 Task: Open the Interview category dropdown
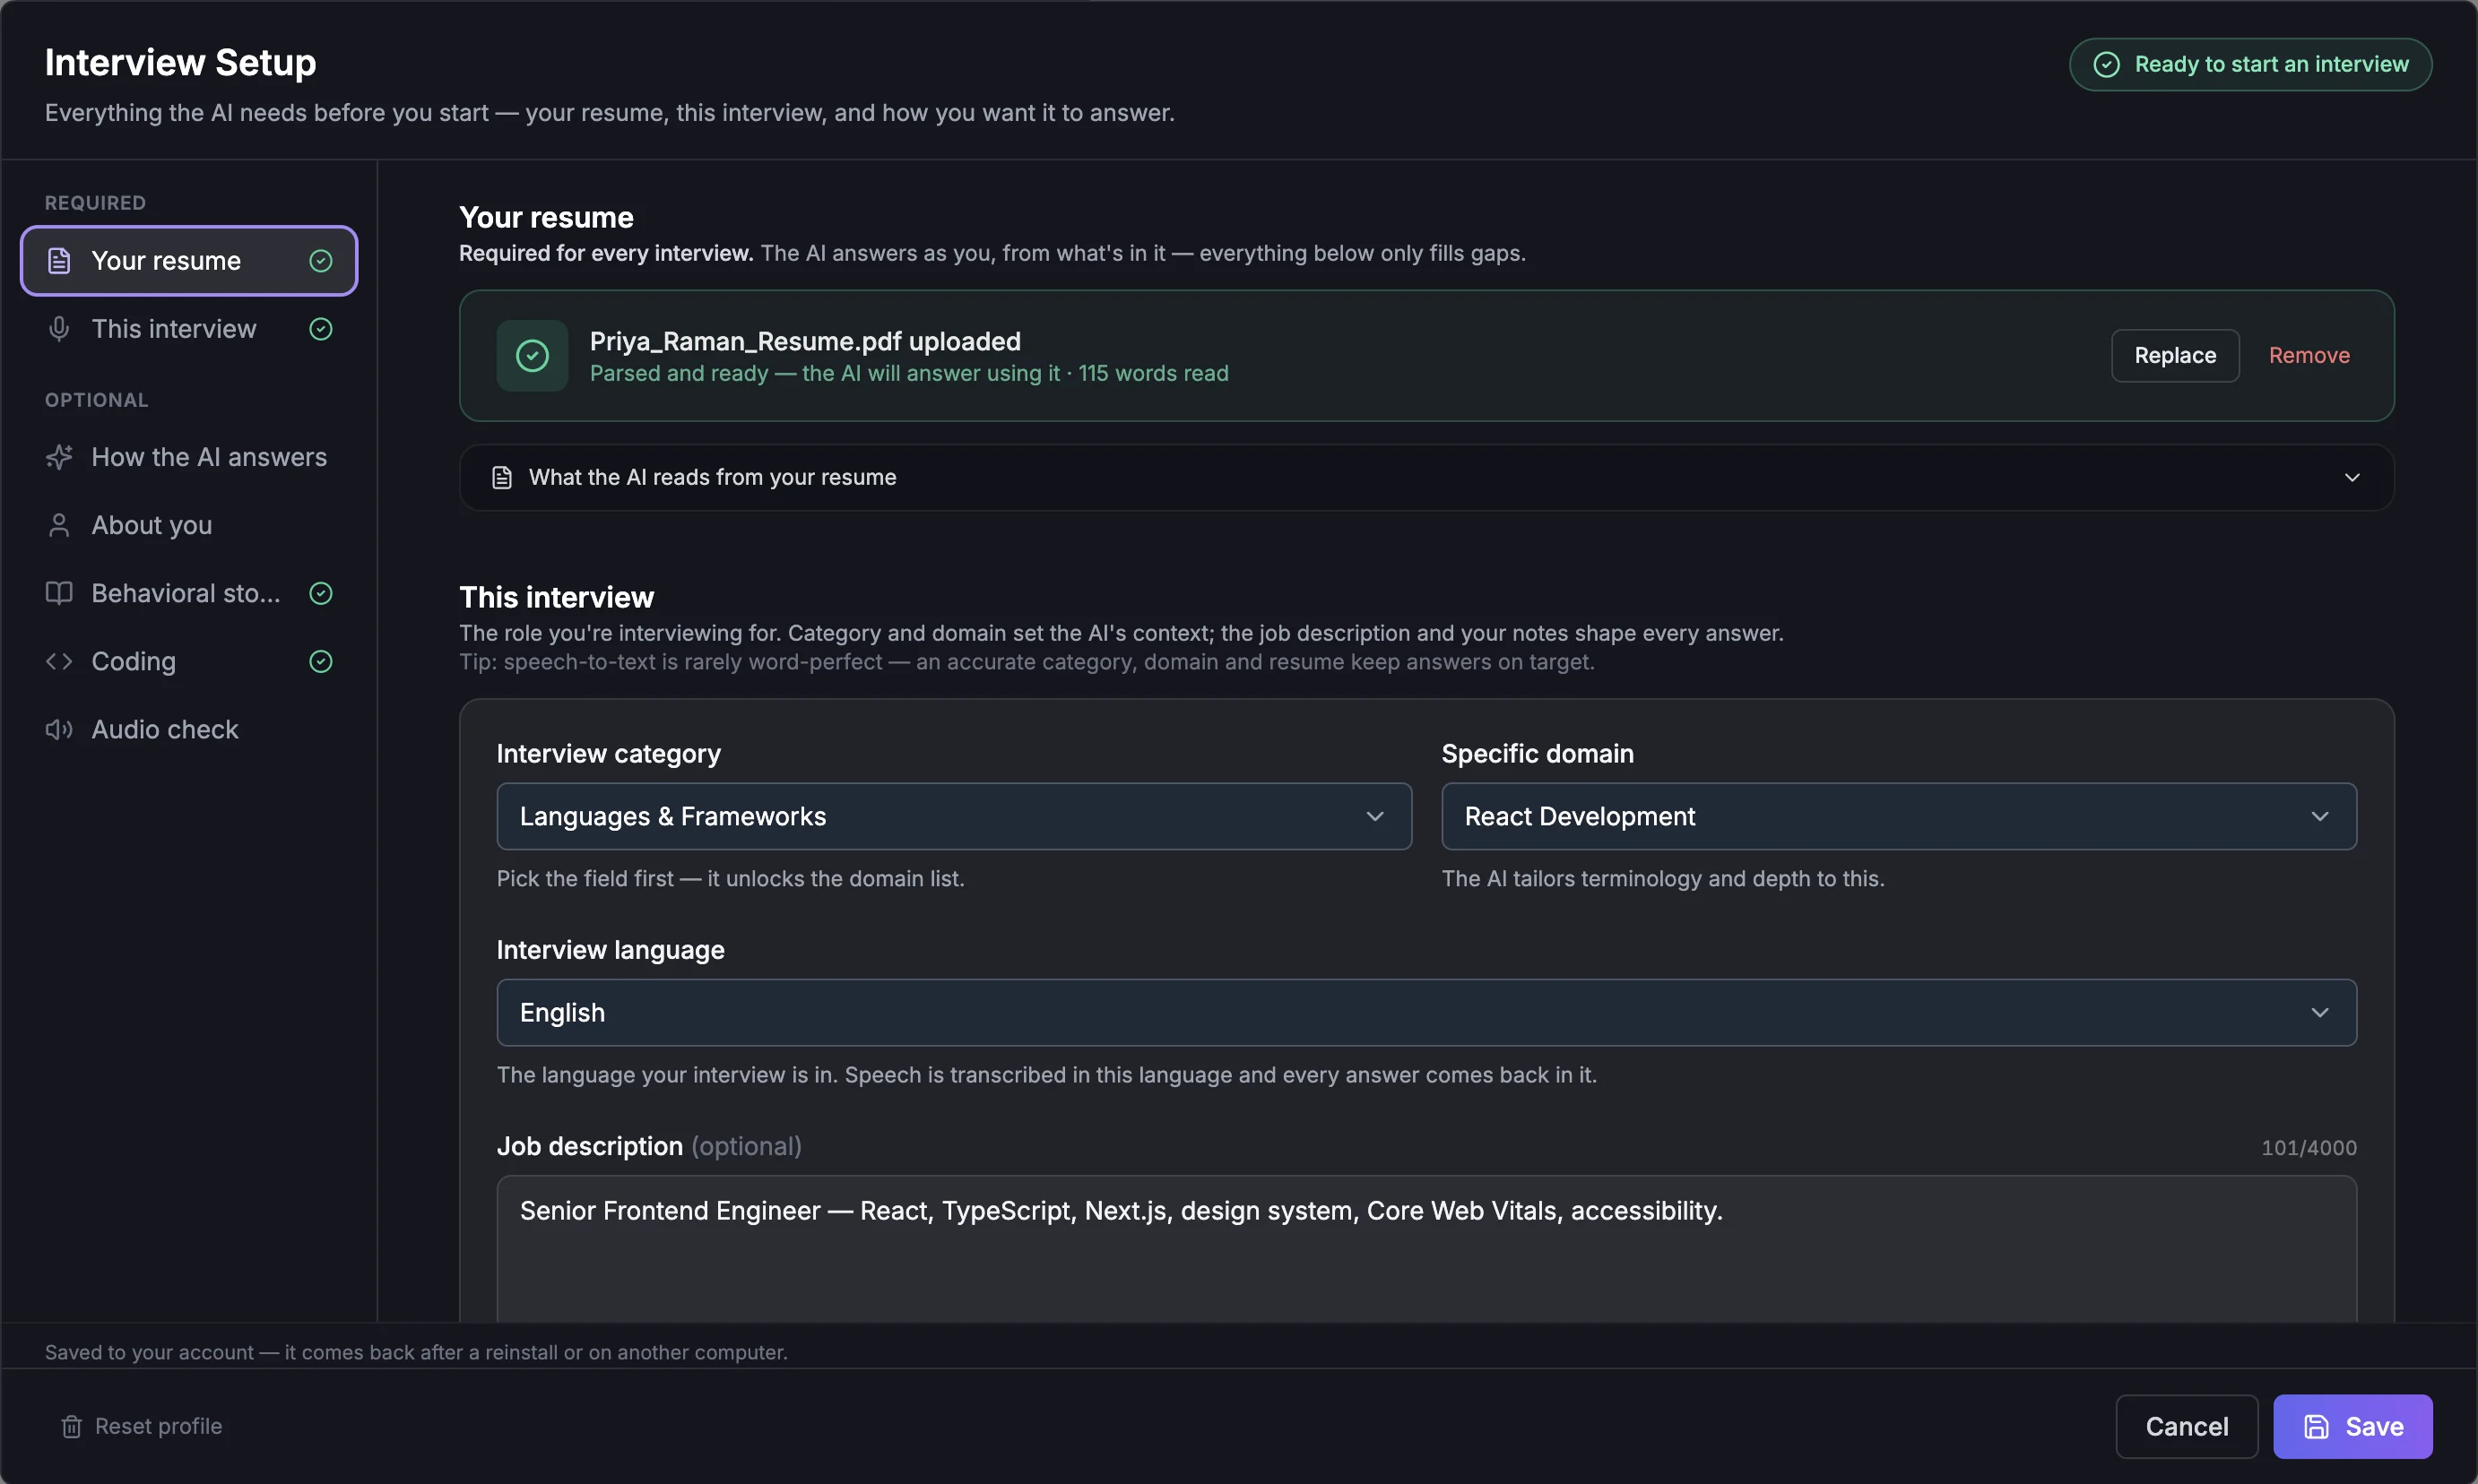tap(953, 816)
